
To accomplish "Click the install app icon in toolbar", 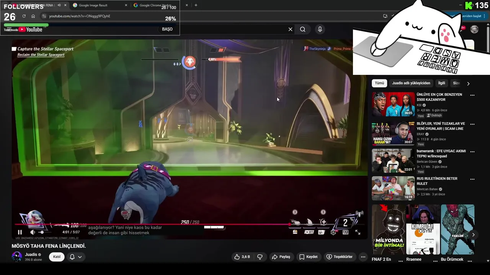I will click(385, 16).
